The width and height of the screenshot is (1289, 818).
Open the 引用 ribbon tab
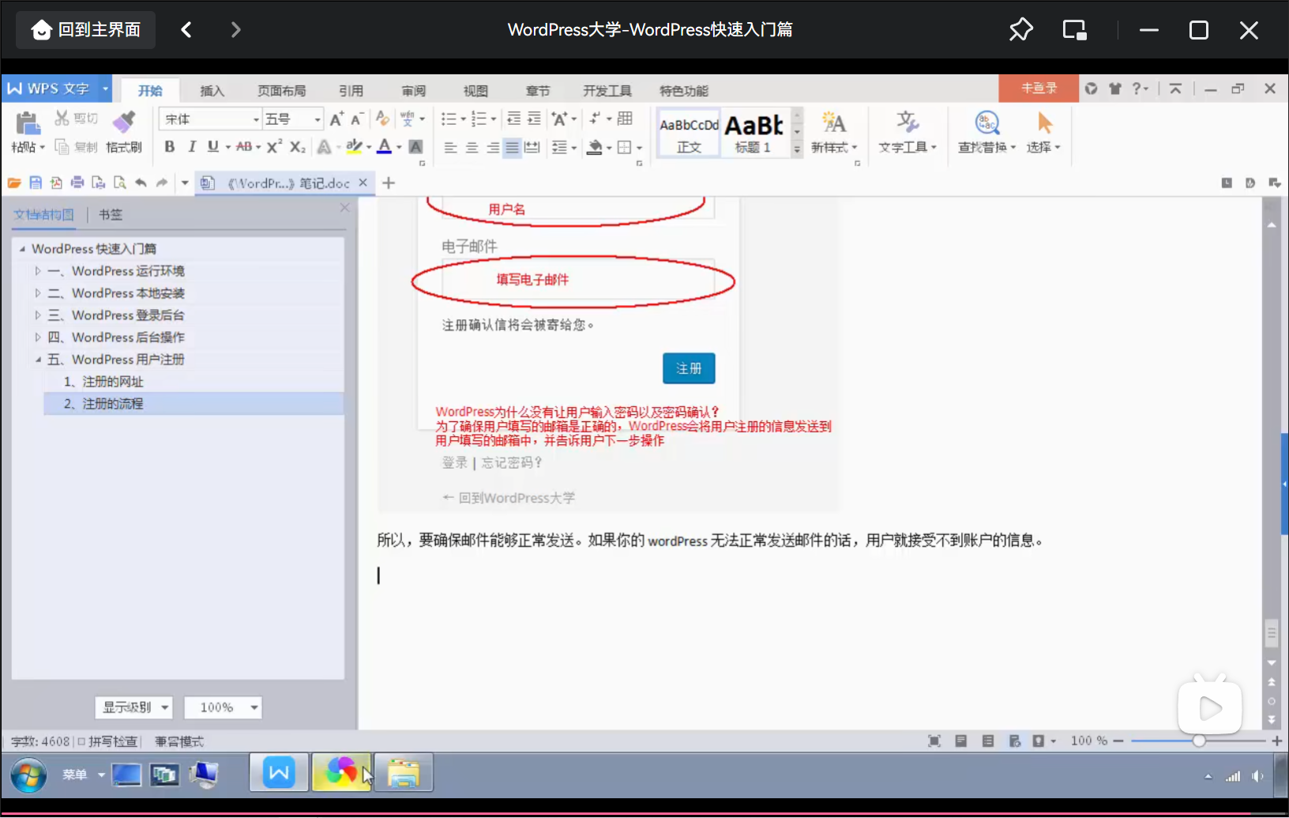coord(351,91)
